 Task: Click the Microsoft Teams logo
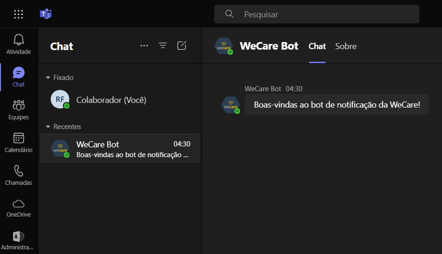(45, 14)
